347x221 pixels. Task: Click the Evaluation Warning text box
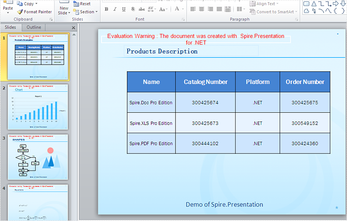(196, 39)
